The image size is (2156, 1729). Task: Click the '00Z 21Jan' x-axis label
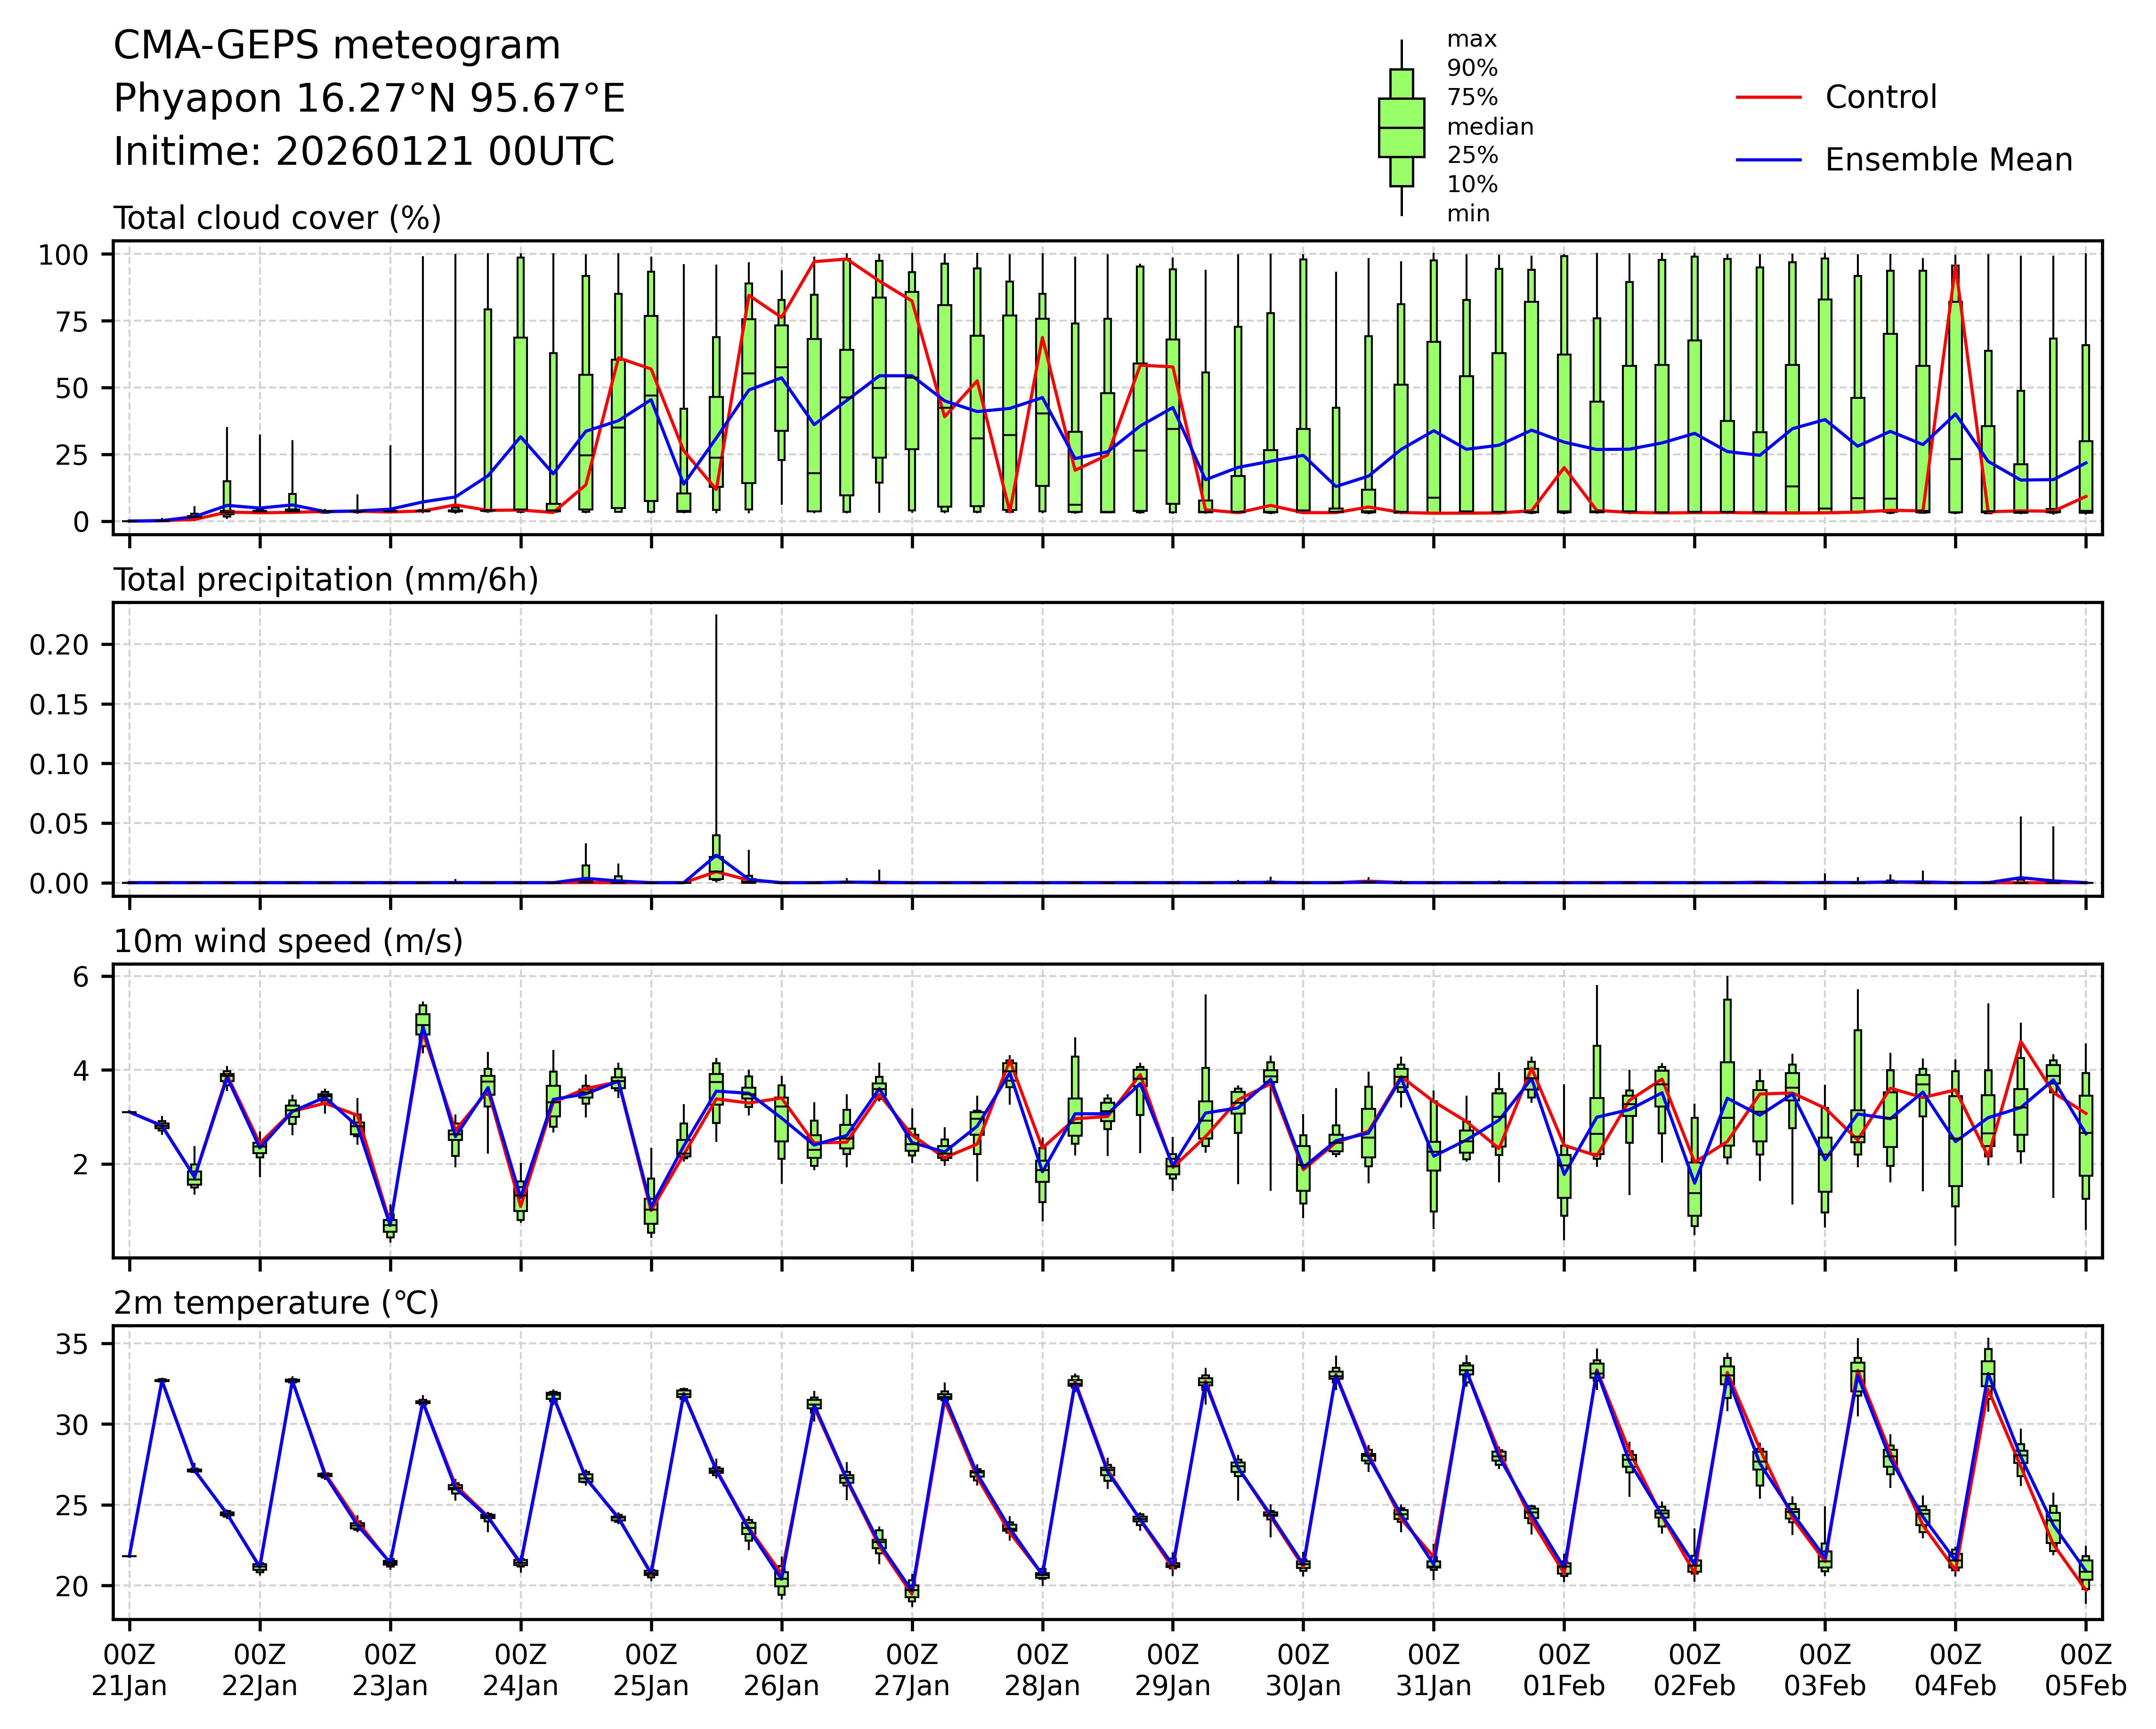[x=129, y=1670]
